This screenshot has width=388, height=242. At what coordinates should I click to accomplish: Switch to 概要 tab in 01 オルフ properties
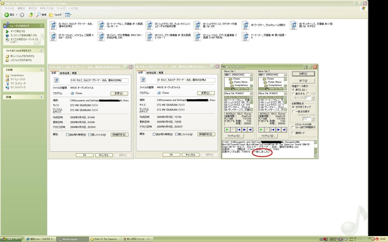(x=161, y=73)
